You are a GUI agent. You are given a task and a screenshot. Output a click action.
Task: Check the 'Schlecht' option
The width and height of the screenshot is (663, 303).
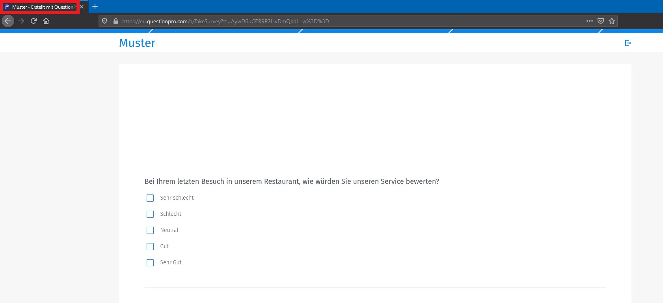point(150,214)
